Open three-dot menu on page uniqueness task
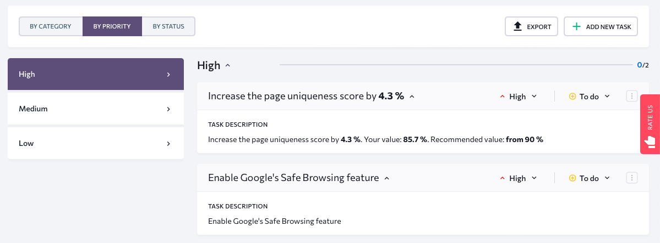660x243 pixels. pyautogui.click(x=632, y=96)
